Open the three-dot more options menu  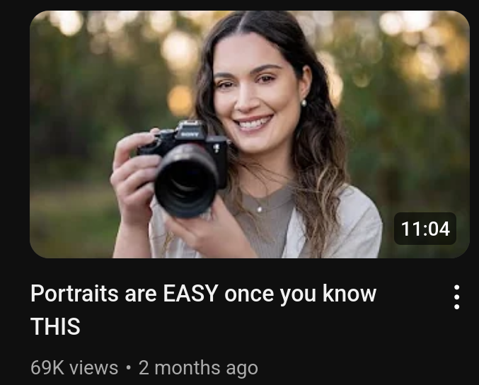tap(456, 297)
